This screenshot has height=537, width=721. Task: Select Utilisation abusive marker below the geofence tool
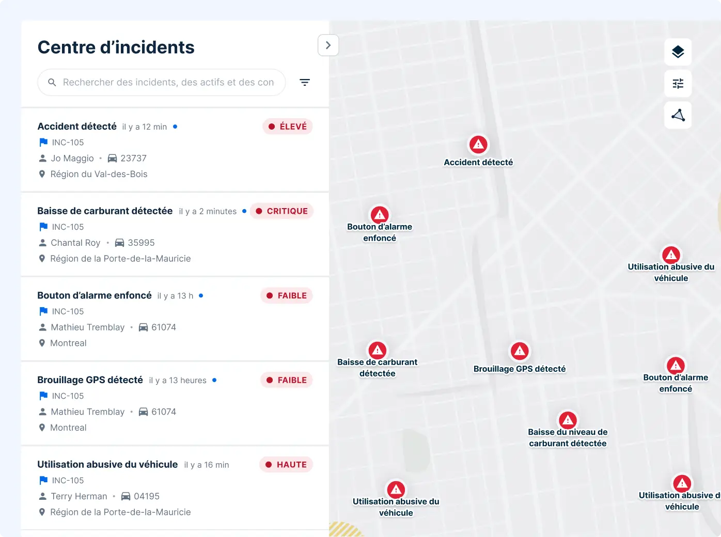671,255
